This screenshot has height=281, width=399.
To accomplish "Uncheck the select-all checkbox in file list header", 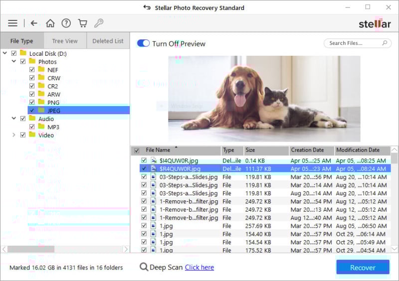I will coord(137,150).
